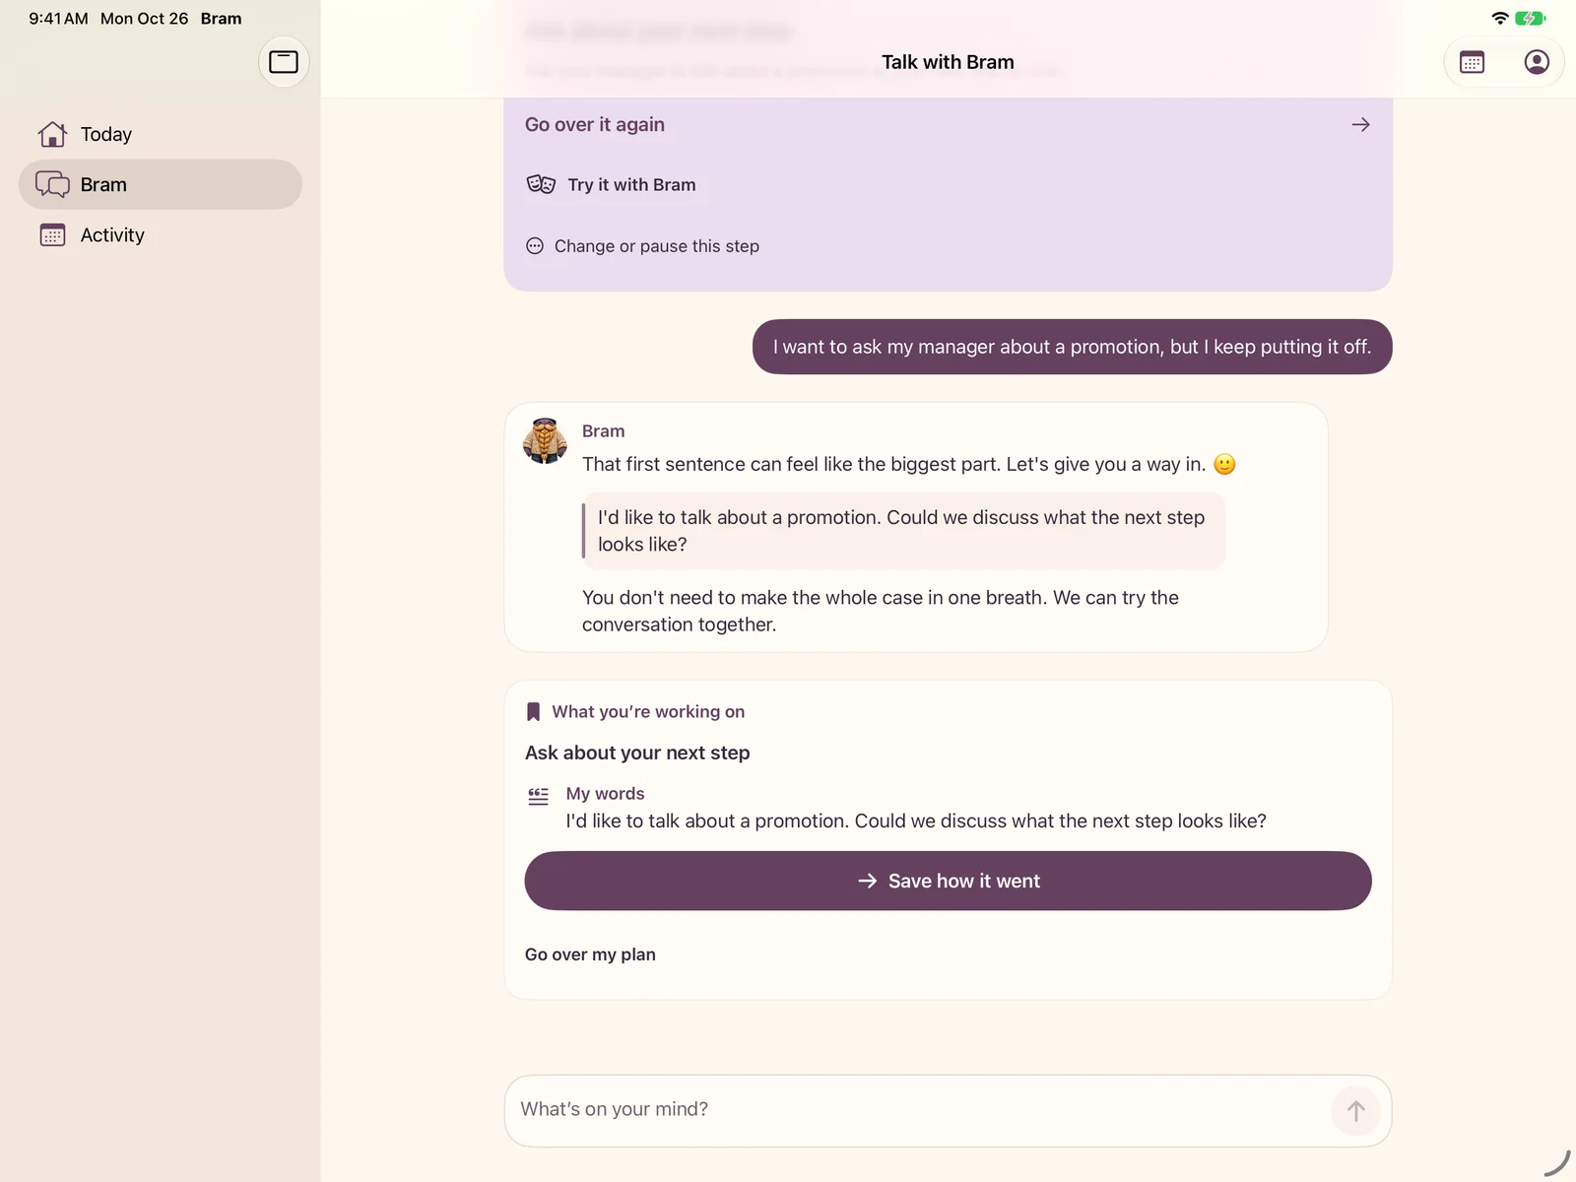Toggle the sidebar panel icon

pyautogui.click(x=284, y=62)
